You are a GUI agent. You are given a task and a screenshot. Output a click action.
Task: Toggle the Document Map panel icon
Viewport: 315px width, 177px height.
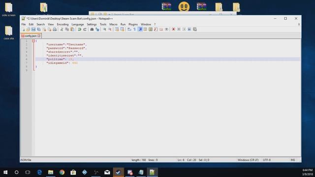[x=151, y=29]
